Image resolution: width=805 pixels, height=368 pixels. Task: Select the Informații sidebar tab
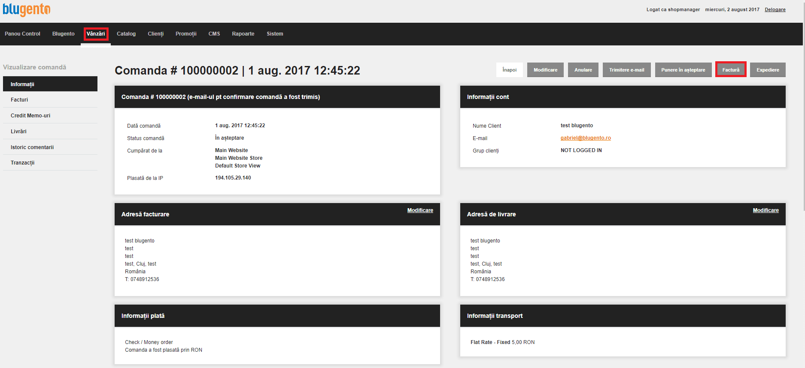(x=50, y=84)
